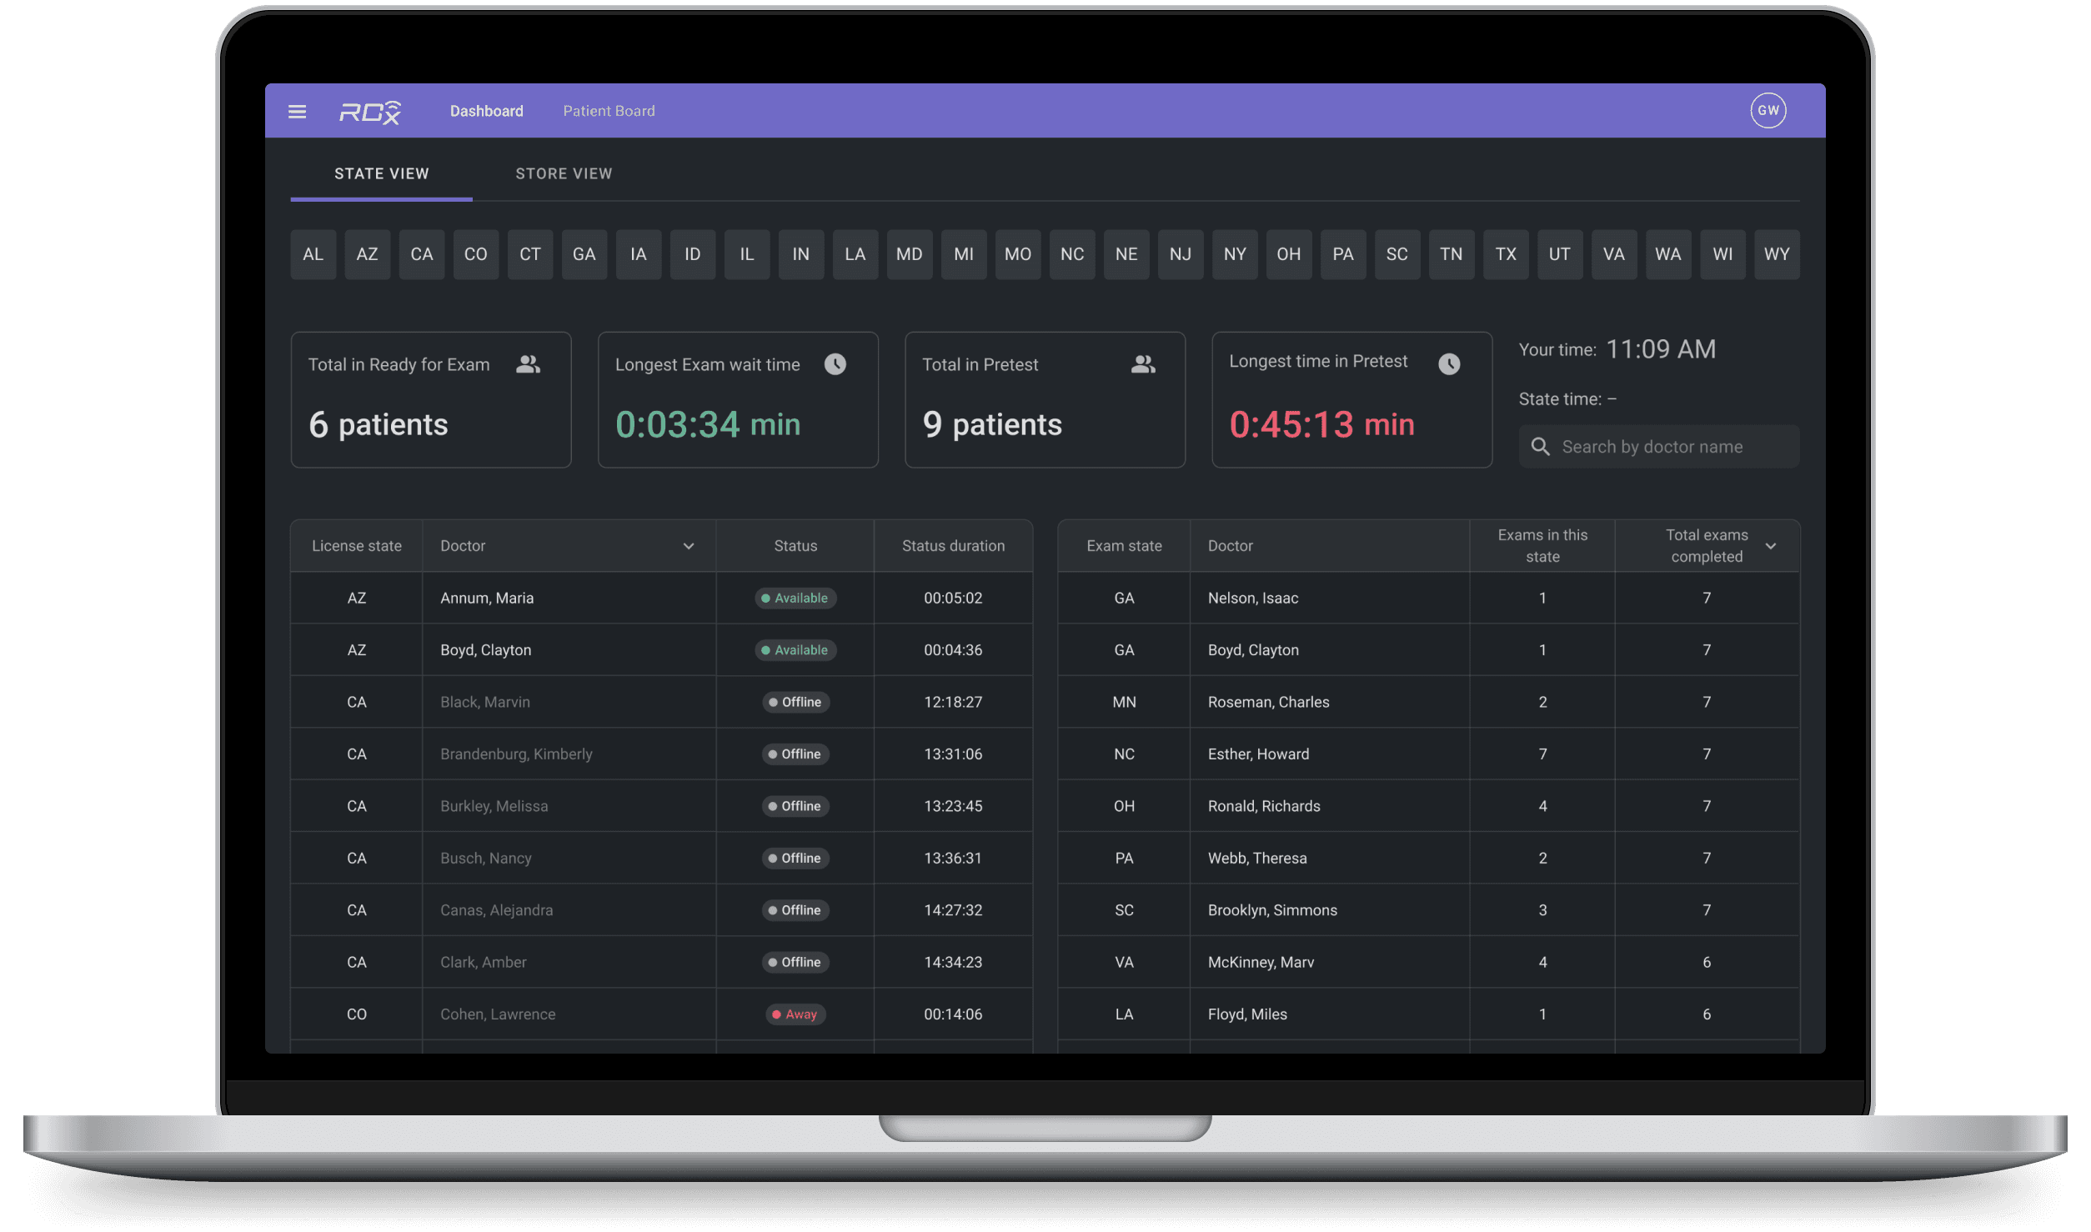Switch to the Store View tab

564,173
